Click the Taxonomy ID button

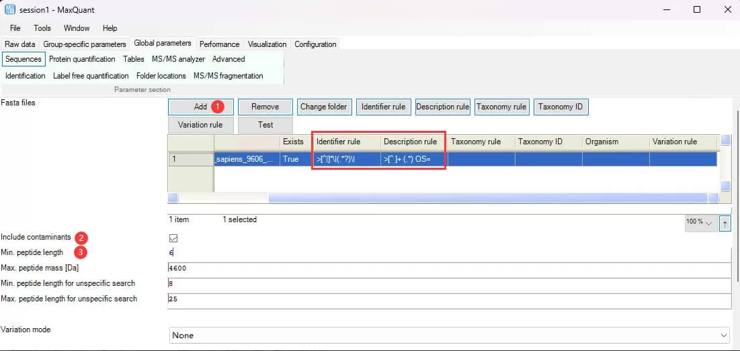(x=561, y=107)
